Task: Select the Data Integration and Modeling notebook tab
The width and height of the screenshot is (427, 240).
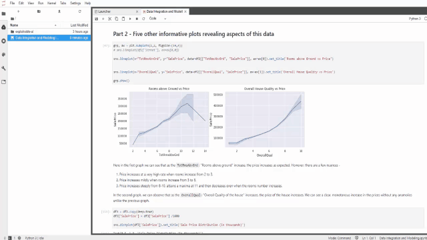Action: coord(165,11)
